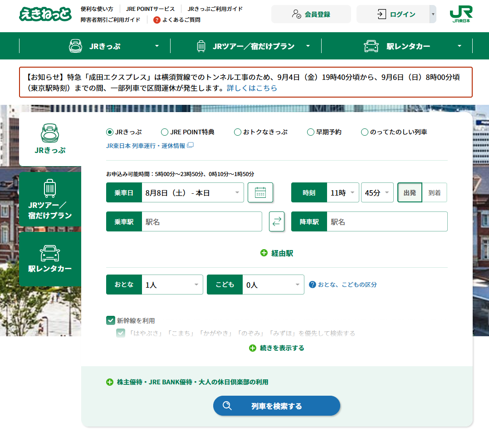Expand 株主優待・JRE BANK優待 options
The height and width of the screenshot is (437, 489).
(187, 382)
